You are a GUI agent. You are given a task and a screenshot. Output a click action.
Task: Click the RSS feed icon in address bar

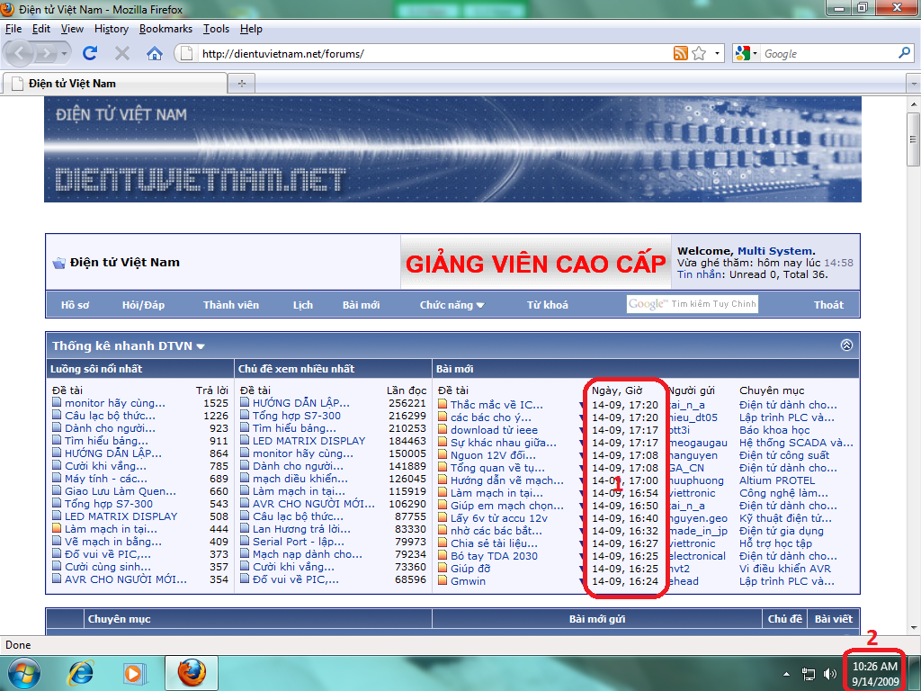(x=680, y=53)
